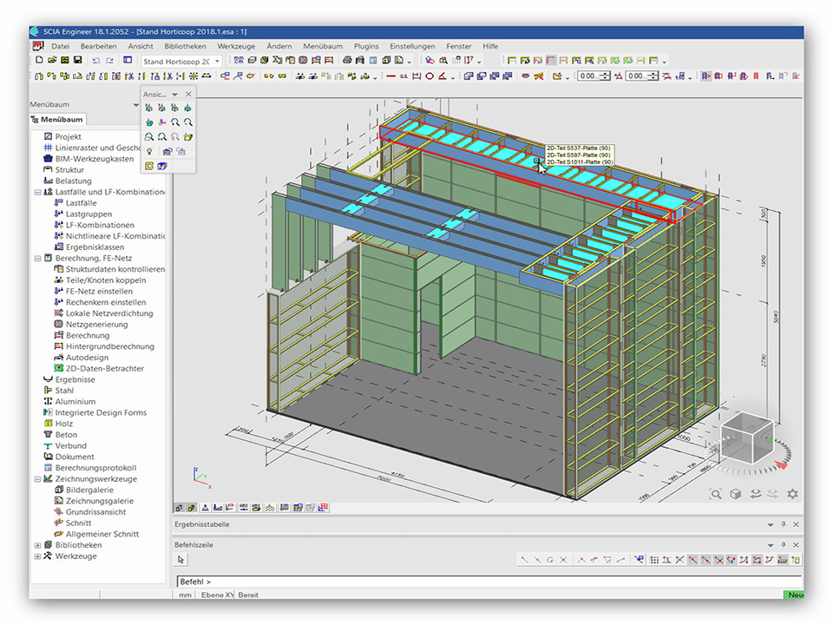
Task: Select Netzgenerierung in the tree
Action: [96, 325]
